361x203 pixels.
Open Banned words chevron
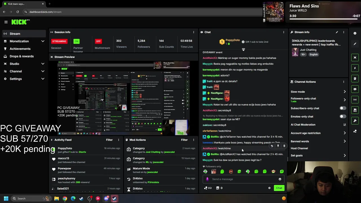tap(345, 141)
